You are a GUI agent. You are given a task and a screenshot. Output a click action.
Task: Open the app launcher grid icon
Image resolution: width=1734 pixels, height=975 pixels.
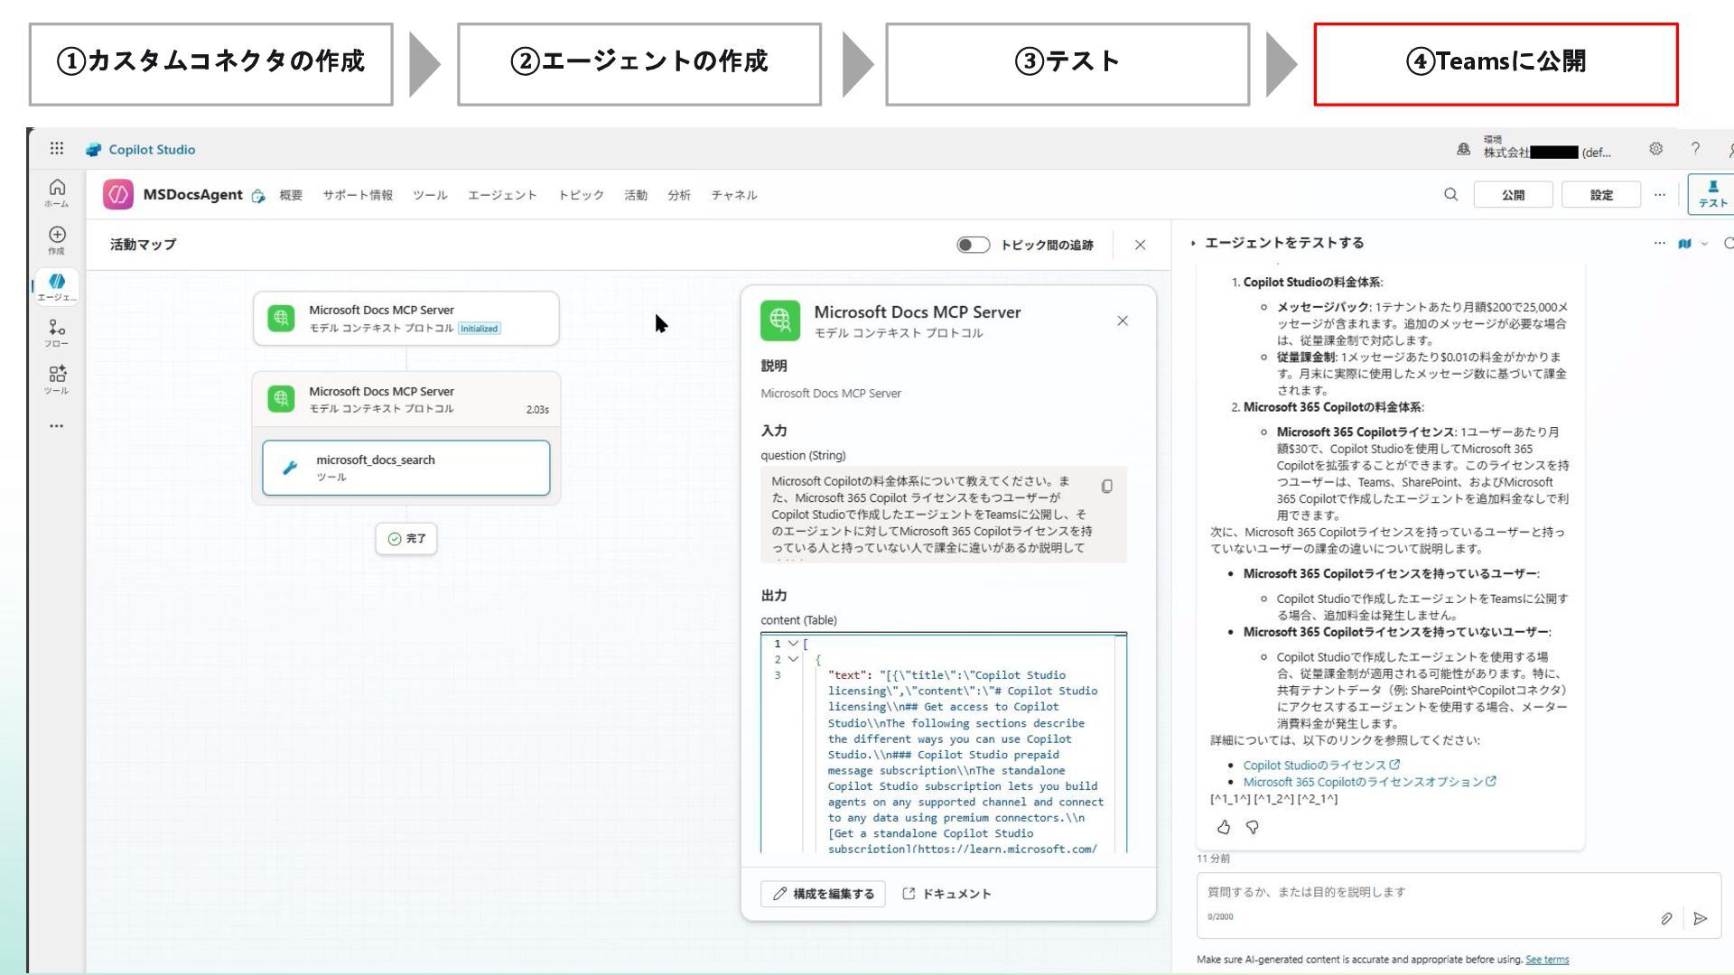57,148
